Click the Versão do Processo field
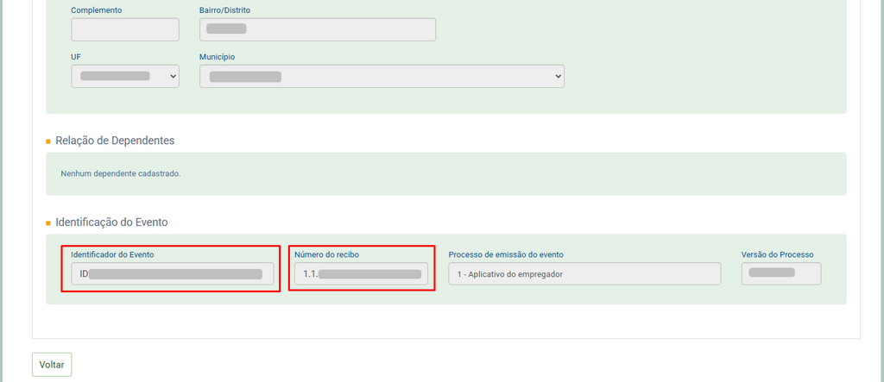Screen dimensions: 884x382 pyautogui.click(x=780, y=274)
